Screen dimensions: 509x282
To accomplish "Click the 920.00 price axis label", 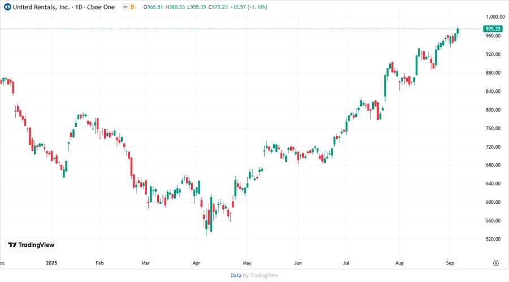I will click(493, 54).
